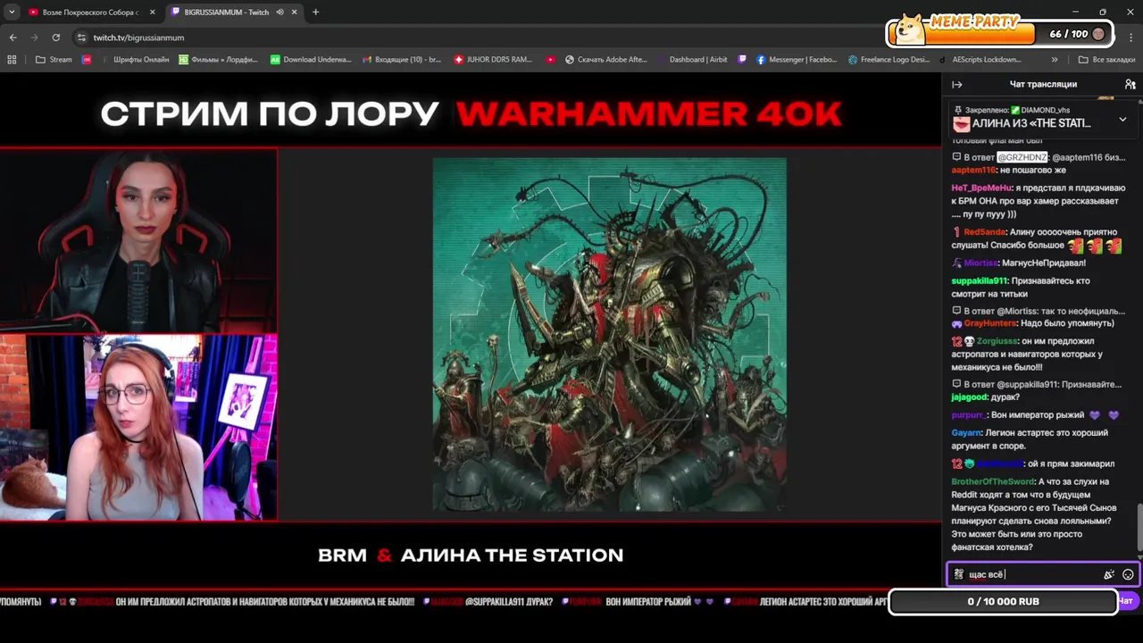Click the 0 / 10 000 RUB donation goal bar
Screen dimensions: 1143x643
pyautogui.click(x=1003, y=602)
